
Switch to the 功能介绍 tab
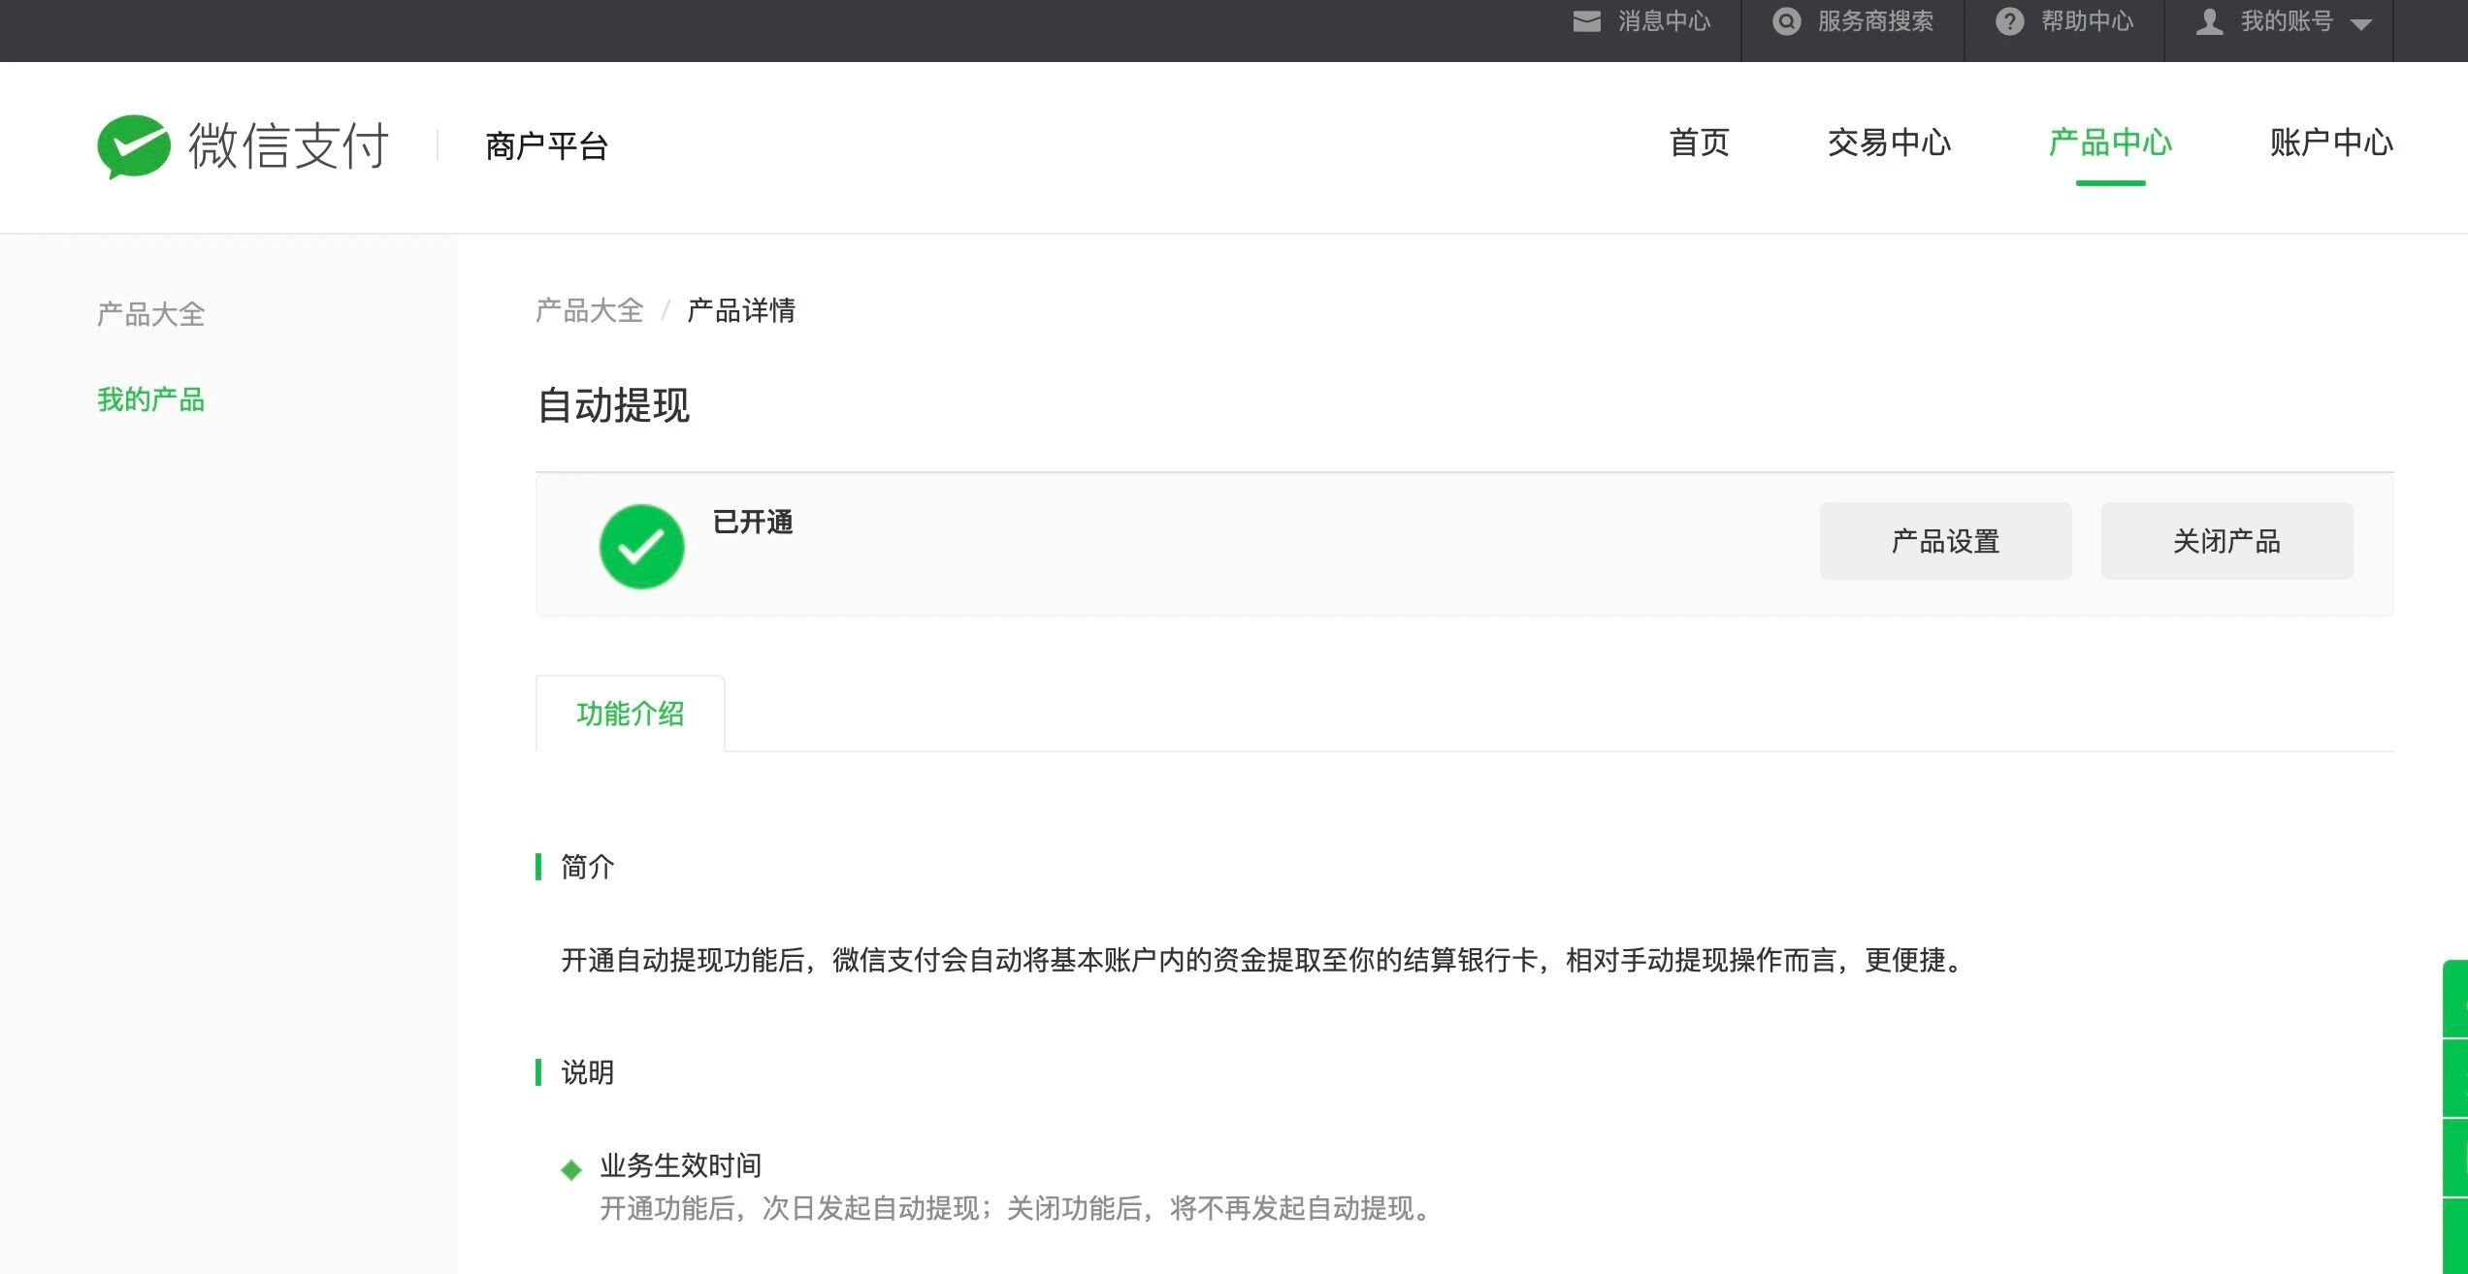coord(630,714)
